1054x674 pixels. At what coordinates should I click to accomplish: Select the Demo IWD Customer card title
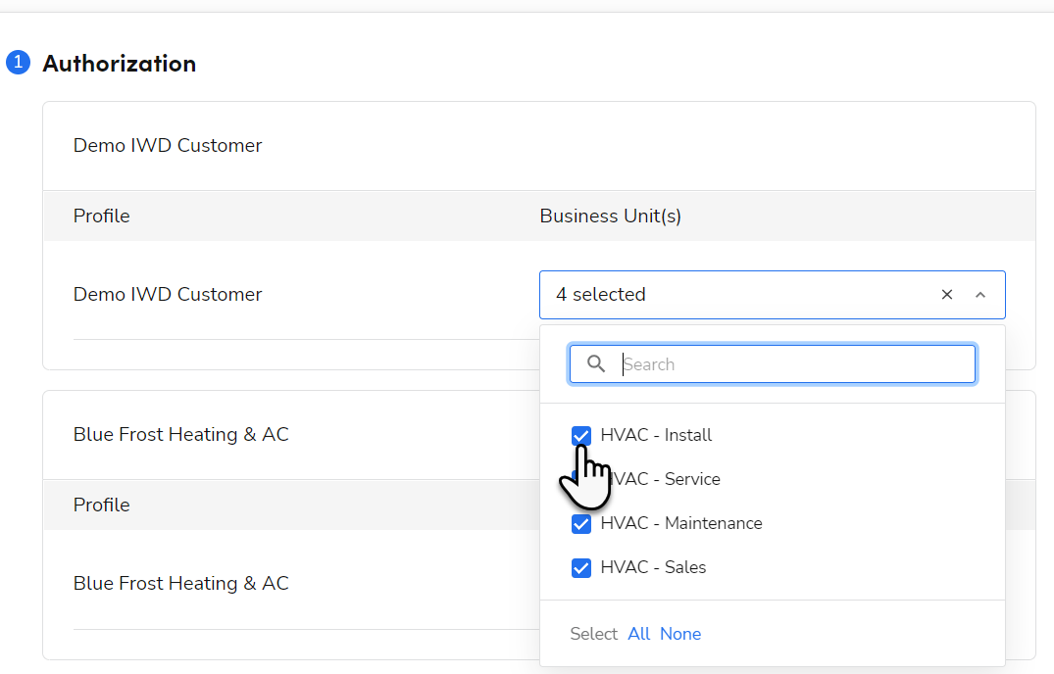pos(168,146)
